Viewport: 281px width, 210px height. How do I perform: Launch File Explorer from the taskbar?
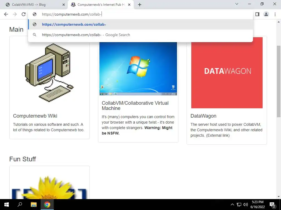pyautogui.click(x=33, y=205)
